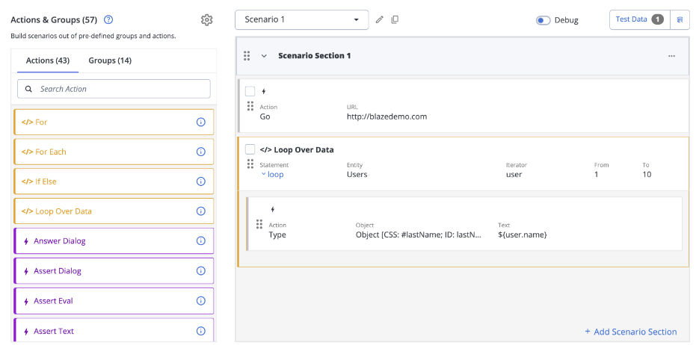696x345 pixels.
Task: Switch to the Actions (43) tab
Action: [48, 60]
